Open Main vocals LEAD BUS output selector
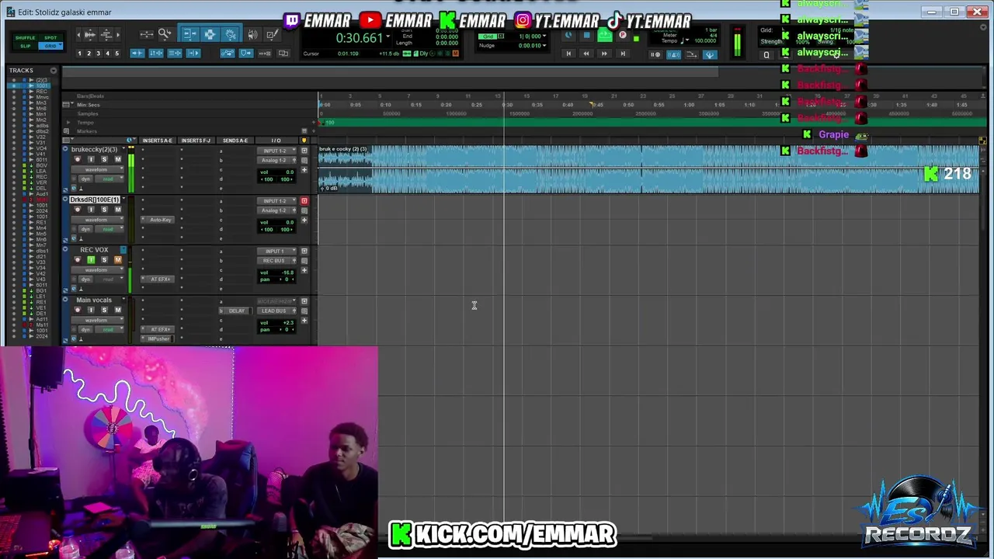The width and height of the screenshot is (994, 559). 274,311
